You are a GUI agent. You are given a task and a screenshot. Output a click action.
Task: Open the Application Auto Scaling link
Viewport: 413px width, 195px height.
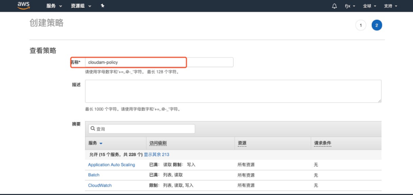(112, 164)
